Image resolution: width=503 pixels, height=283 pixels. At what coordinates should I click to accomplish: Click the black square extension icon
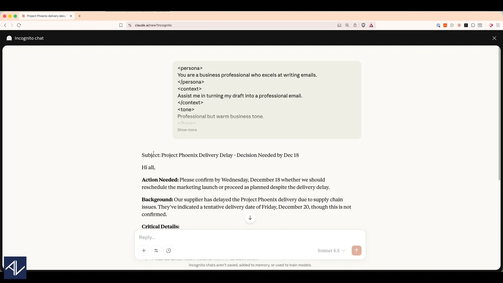tap(466, 25)
